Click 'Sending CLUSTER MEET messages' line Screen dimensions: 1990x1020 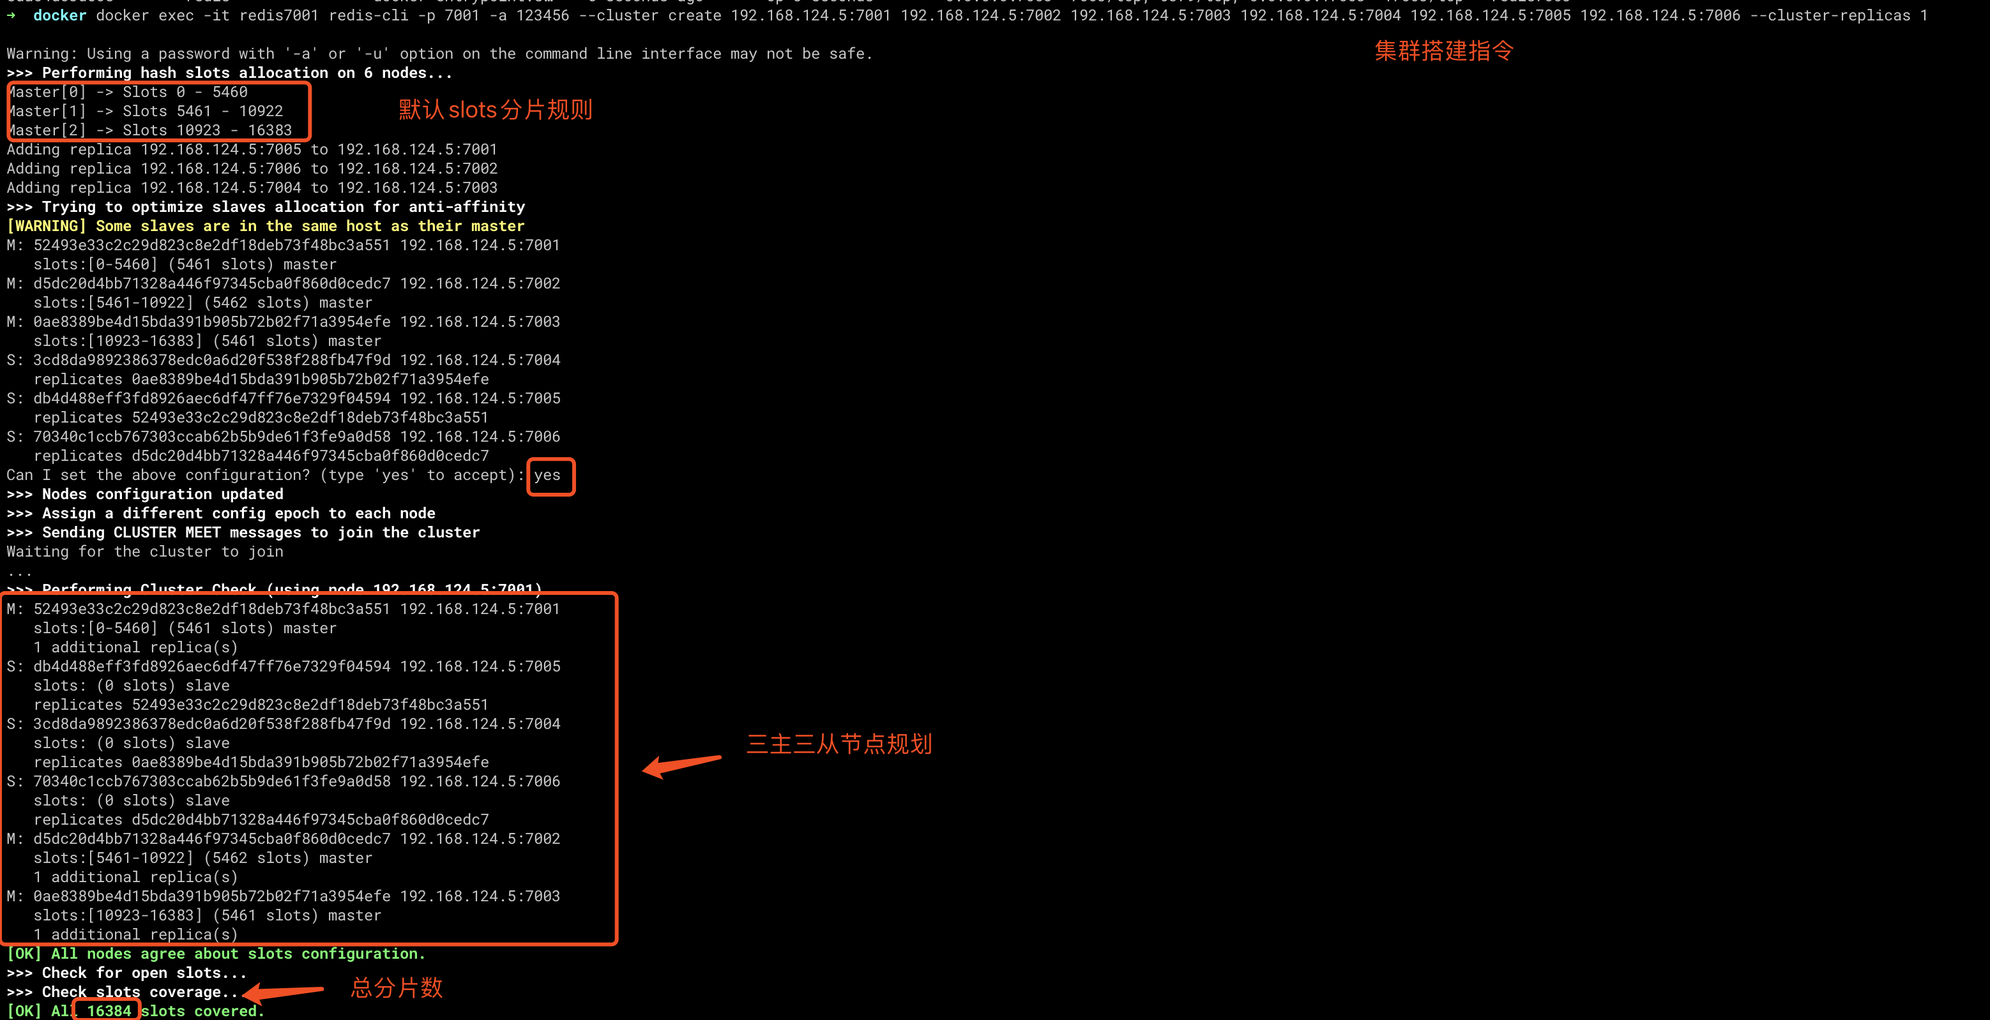tap(243, 533)
